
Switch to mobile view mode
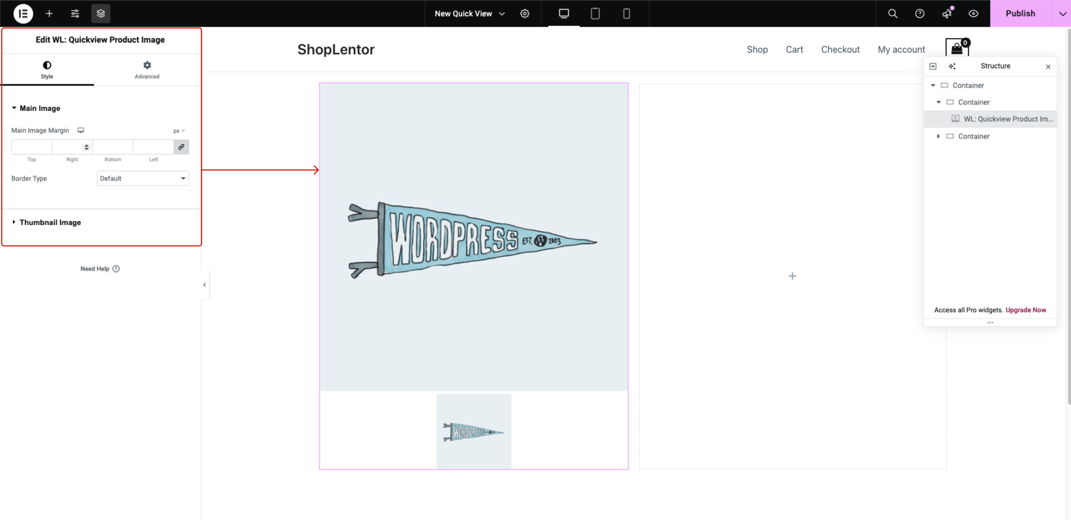[x=627, y=13]
